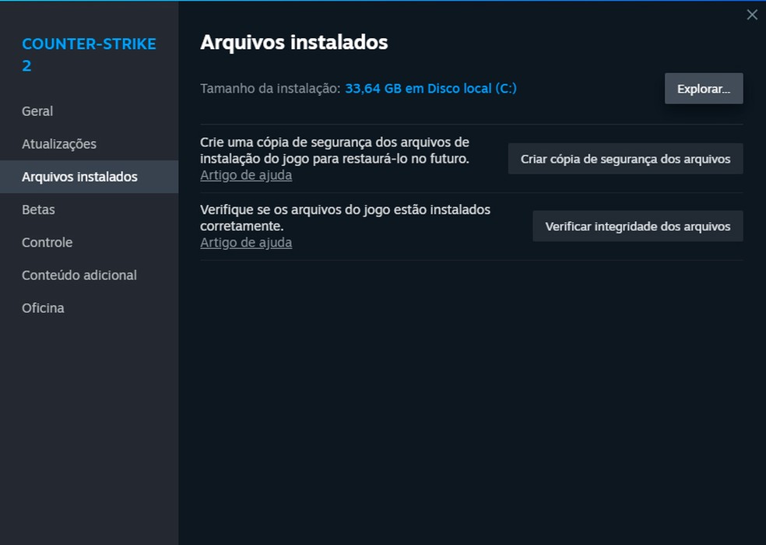766x545 pixels.
Task: Open Artigo de ajuda link under backup description
Action: point(246,175)
